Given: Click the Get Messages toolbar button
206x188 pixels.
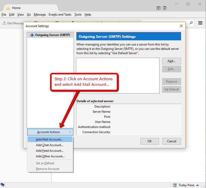Looking at the screenshot, I should pyautogui.click(x=13, y=23).
